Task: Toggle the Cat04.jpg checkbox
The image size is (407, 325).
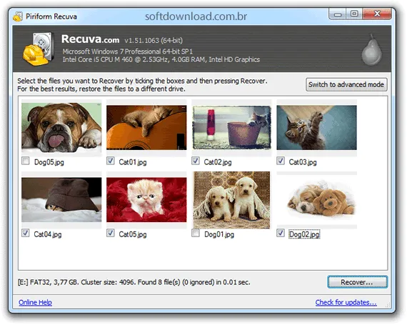Action: (x=26, y=233)
